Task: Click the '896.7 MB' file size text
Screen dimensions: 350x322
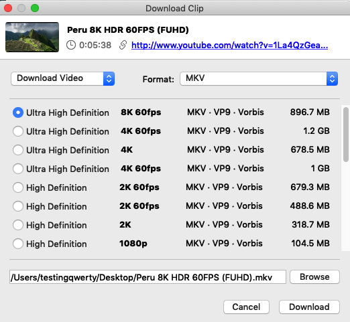Action: [310, 112]
